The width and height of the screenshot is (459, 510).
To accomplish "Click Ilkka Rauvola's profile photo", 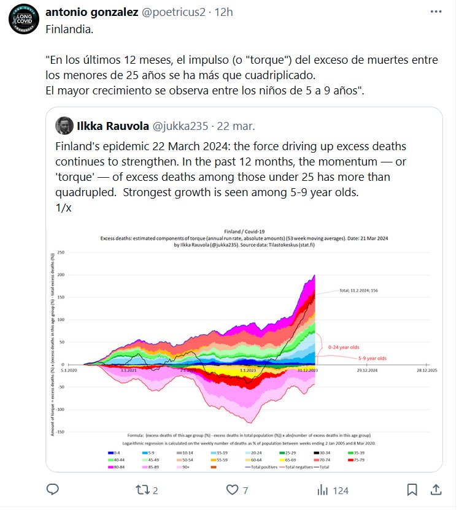I will [63, 126].
